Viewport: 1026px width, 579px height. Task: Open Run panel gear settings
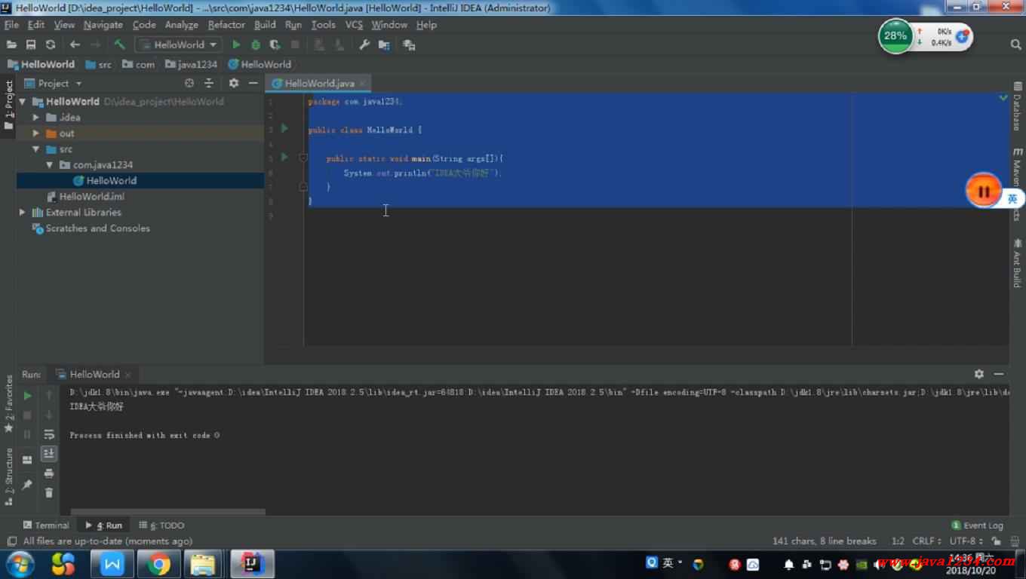[978, 374]
